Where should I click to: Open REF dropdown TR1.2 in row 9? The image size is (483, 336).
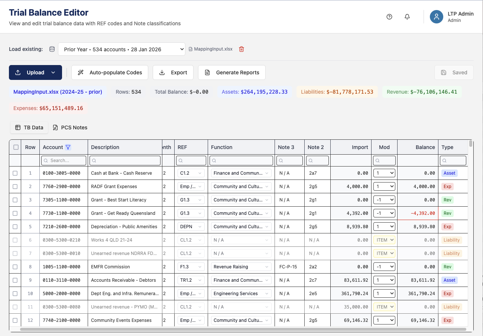191,280
